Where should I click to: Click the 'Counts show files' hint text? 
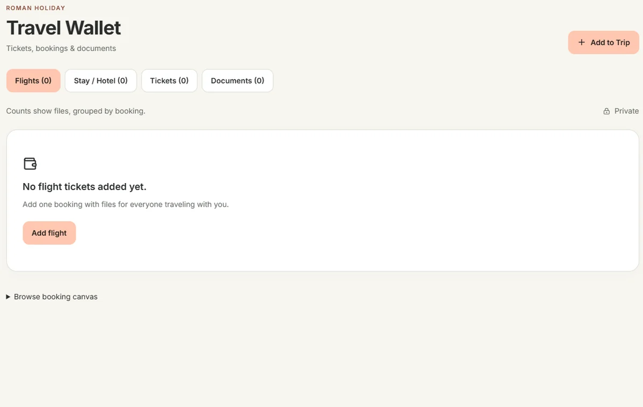click(x=76, y=111)
